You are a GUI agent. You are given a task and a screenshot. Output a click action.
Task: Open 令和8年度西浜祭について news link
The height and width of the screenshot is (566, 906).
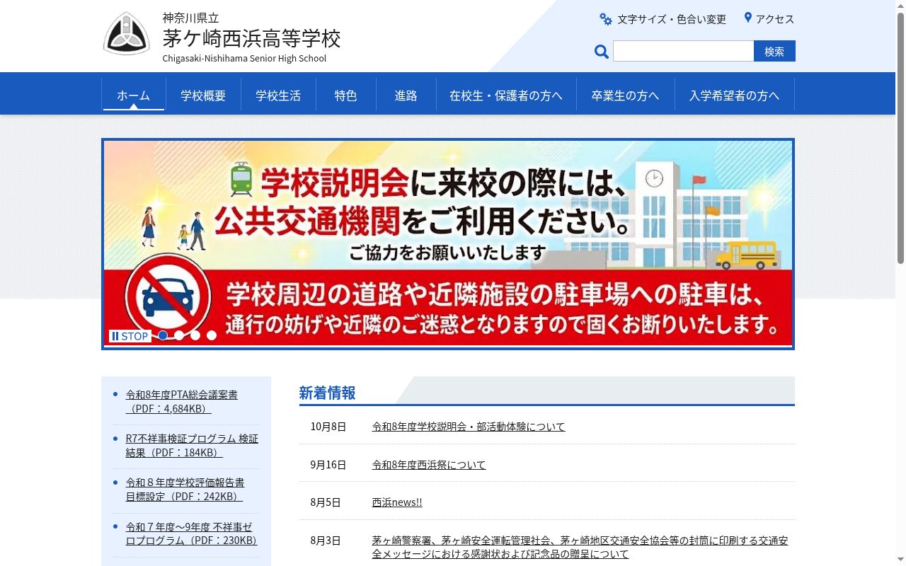coord(429,465)
